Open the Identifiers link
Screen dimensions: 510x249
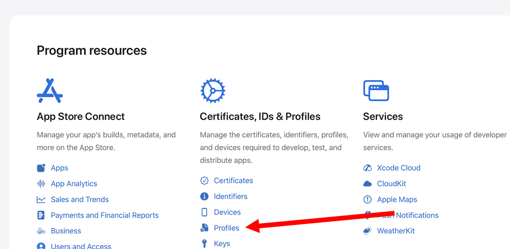(230, 196)
